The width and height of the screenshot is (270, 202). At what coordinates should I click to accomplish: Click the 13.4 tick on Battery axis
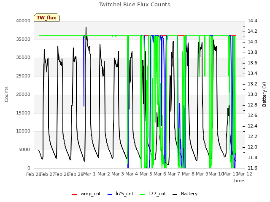tap(252, 74)
